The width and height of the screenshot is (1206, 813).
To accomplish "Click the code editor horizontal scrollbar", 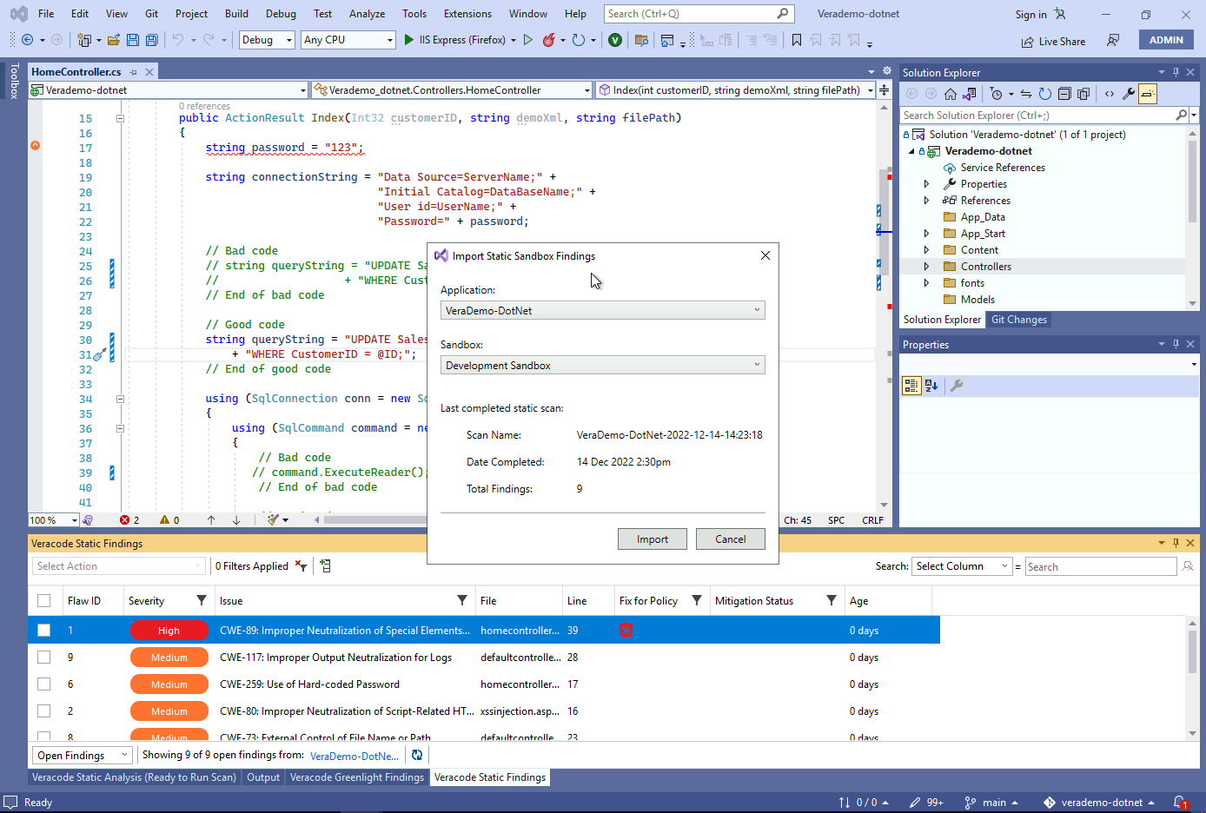I will [374, 520].
